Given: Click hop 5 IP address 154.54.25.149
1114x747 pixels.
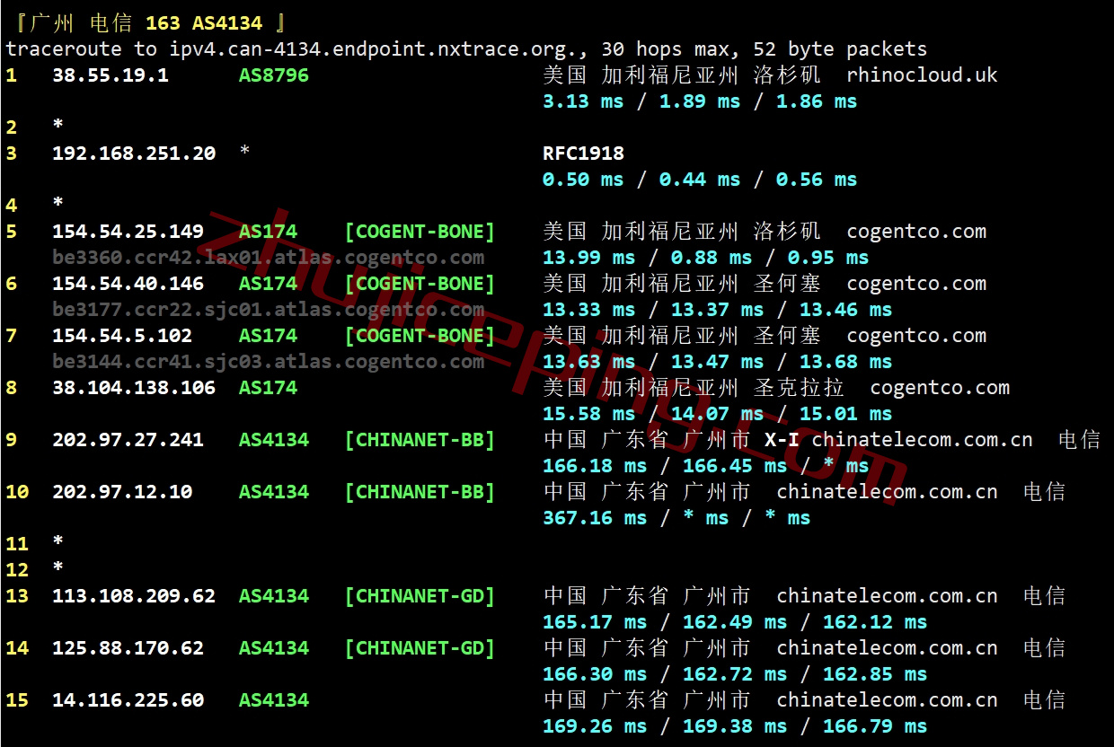Looking at the screenshot, I should tap(128, 232).
